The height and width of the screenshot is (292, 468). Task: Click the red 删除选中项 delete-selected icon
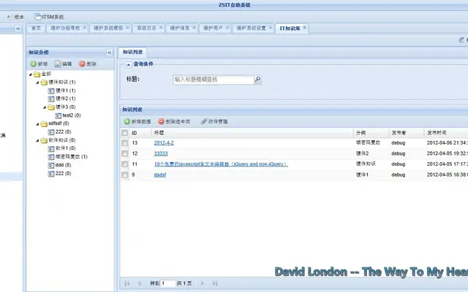click(161, 121)
